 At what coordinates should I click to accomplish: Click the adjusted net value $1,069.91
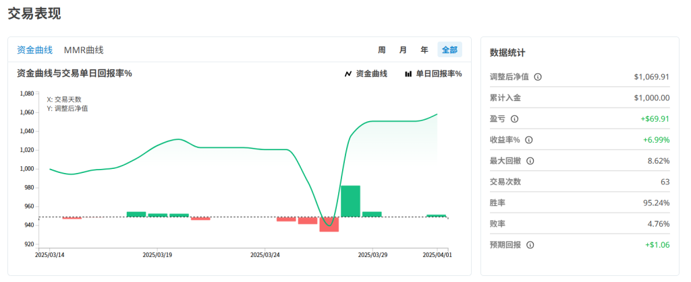[x=651, y=77]
